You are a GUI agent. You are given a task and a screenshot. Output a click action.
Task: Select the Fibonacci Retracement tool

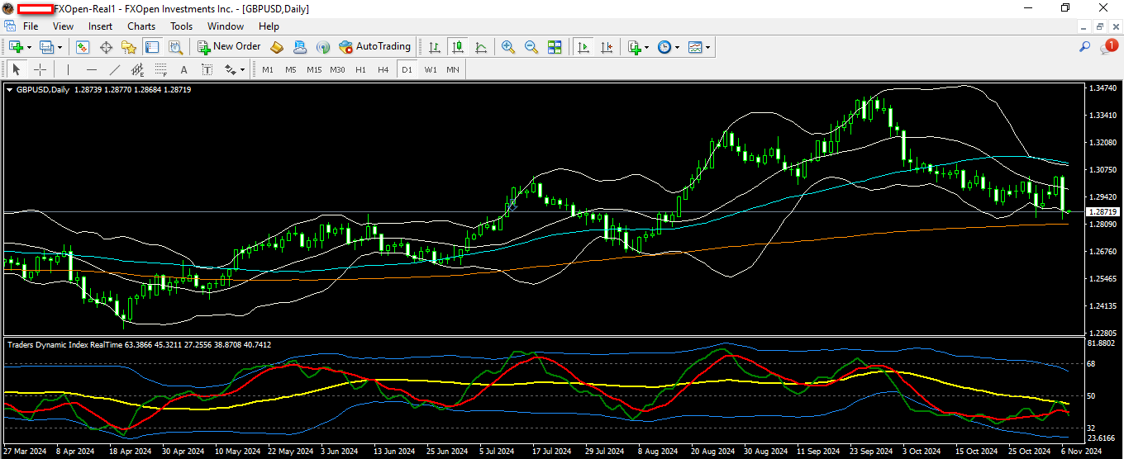[x=160, y=69]
